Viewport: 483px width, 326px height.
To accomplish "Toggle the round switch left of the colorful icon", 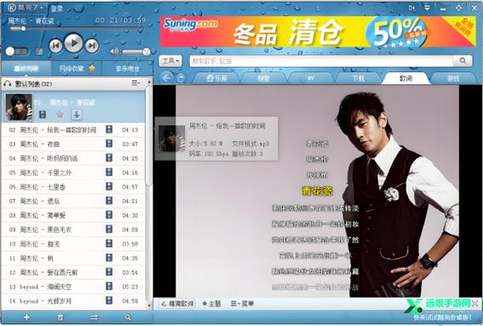I will coord(17,52).
